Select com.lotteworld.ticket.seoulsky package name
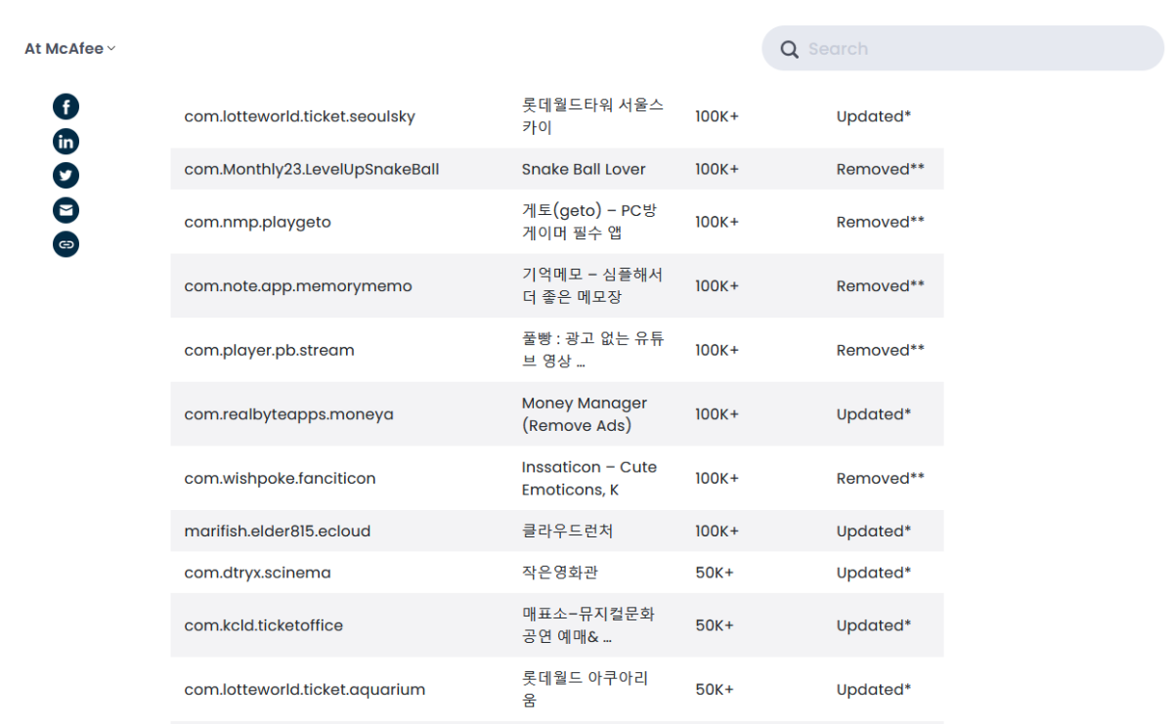This screenshot has height=724, width=1173. tap(299, 116)
